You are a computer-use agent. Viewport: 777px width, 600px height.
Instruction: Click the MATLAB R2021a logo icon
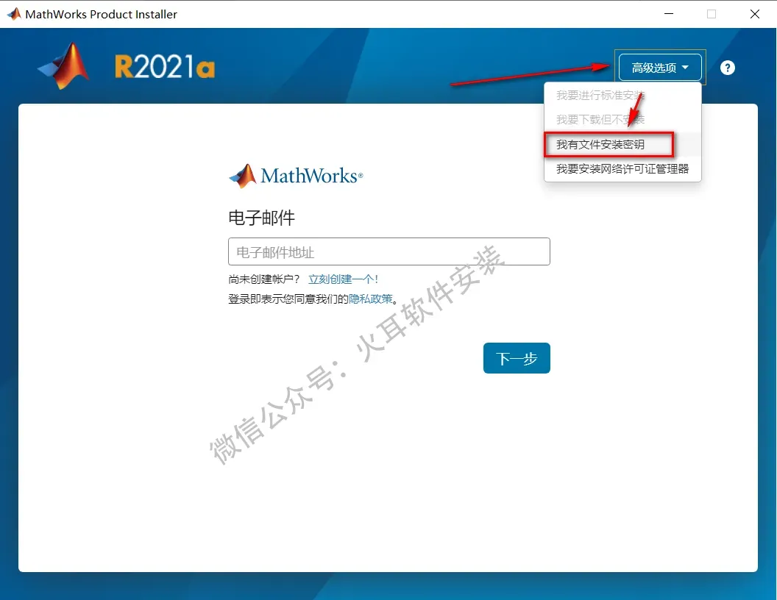pyautogui.click(x=64, y=66)
